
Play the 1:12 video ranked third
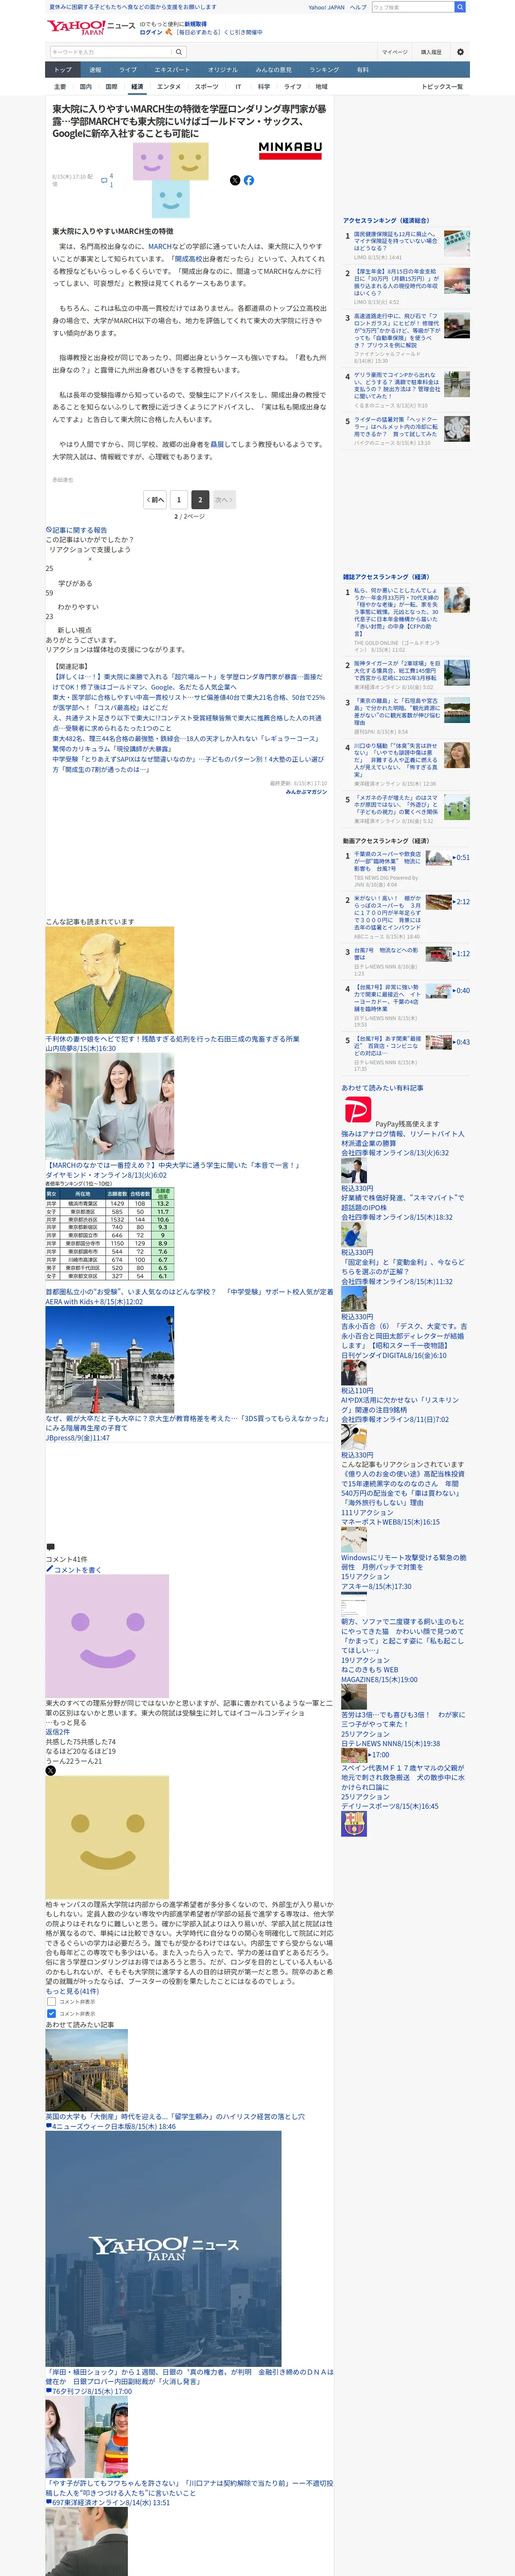point(447,953)
